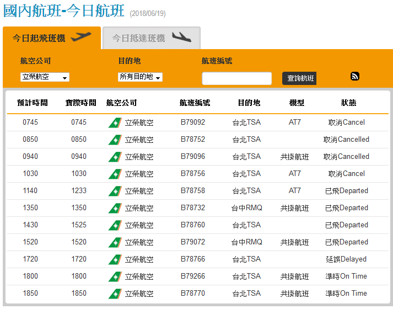Click UNI Air logo in B79072 row
The height and width of the screenshot is (309, 393).
(115, 242)
